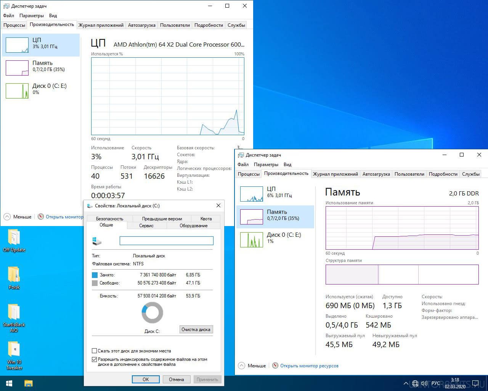Open resource monitor link in front window
The width and height of the screenshot is (488, 391).
tap(309, 366)
